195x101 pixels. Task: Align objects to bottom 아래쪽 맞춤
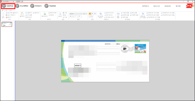pyautogui.click(x=134, y=15)
